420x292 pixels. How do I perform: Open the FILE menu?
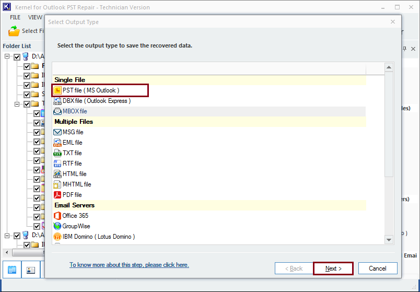point(15,17)
